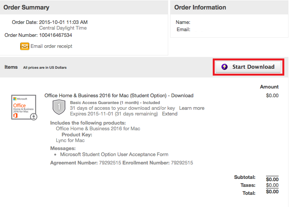The width and height of the screenshot is (290, 207).
Task: Click the All prices are in US Dollars note
Action: (45, 68)
